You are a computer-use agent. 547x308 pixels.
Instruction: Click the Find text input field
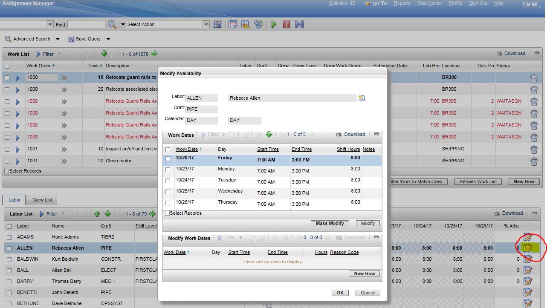point(86,24)
